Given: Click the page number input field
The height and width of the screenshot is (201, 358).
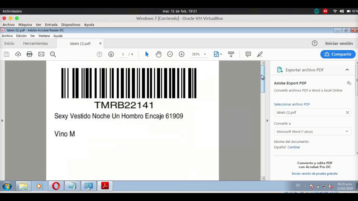Looking at the screenshot, I should pyautogui.click(x=123, y=54).
